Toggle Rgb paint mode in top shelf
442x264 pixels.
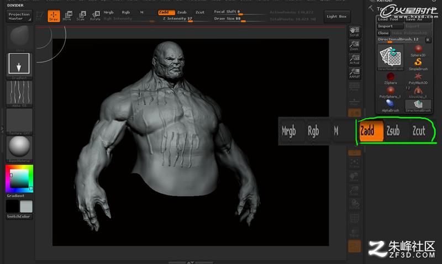(x=126, y=12)
